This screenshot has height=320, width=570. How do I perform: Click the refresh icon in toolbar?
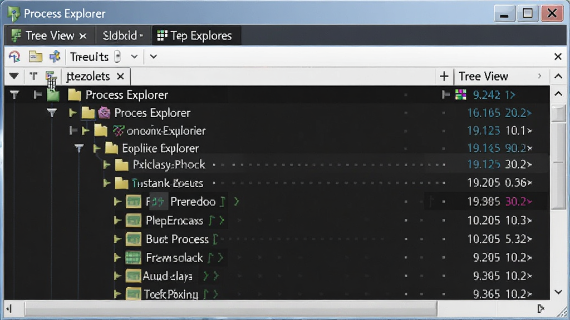(x=14, y=57)
